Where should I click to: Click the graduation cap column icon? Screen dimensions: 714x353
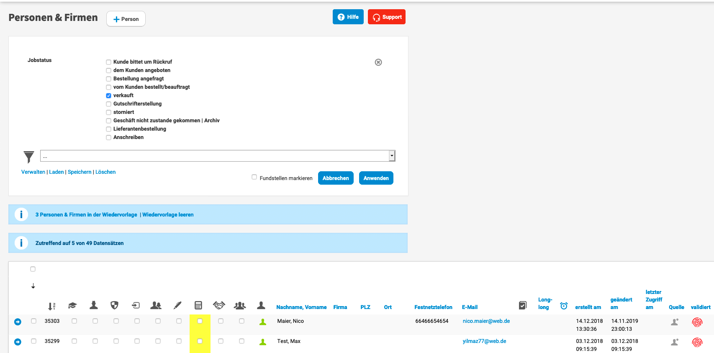coord(72,306)
